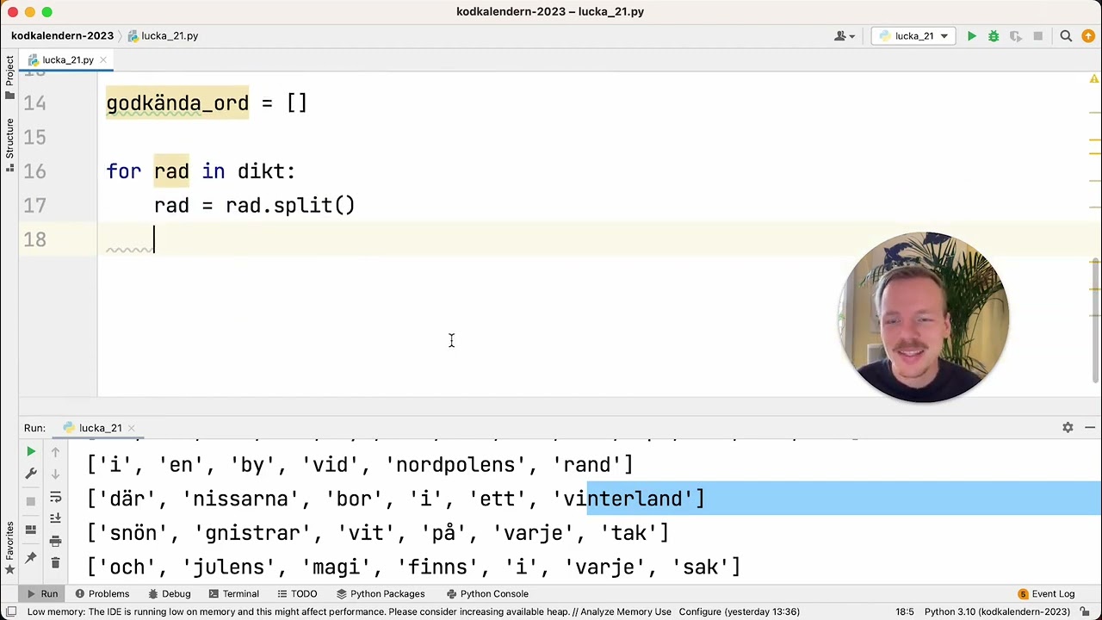Click line number 16 in the gutter
Screen dimensions: 1102x620
tap(34, 171)
